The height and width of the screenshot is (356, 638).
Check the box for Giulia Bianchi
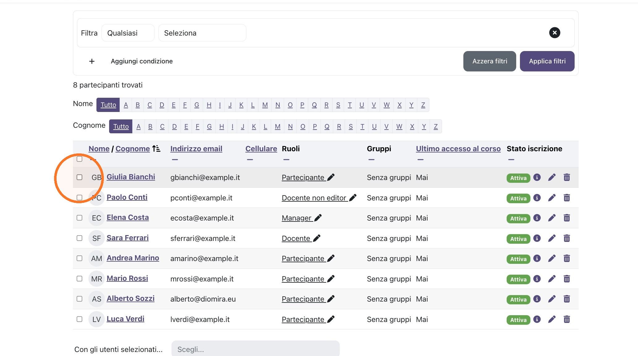[79, 177]
